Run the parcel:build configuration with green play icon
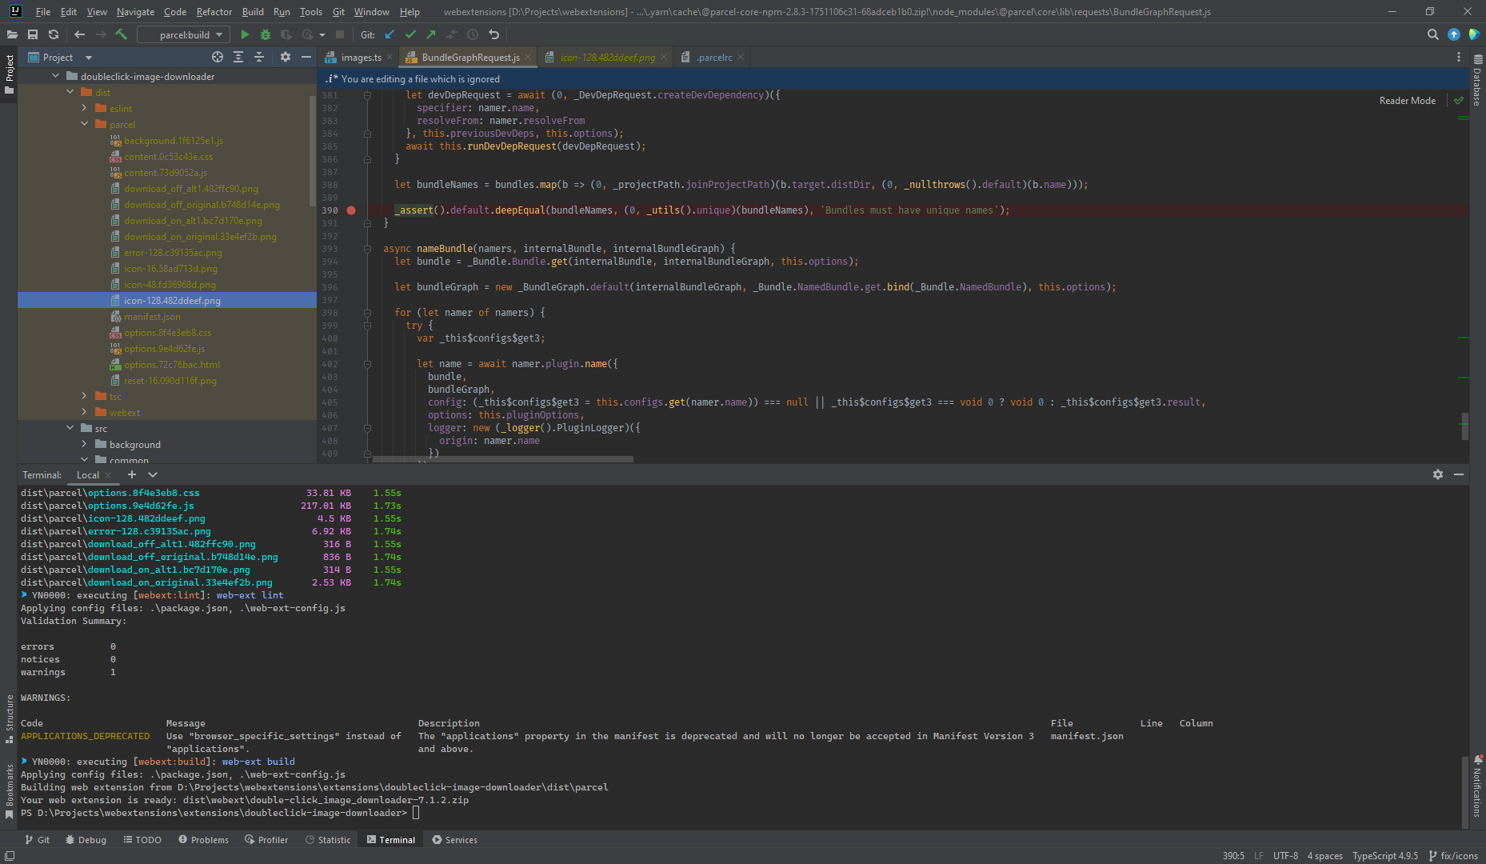1486x864 pixels. coord(244,34)
